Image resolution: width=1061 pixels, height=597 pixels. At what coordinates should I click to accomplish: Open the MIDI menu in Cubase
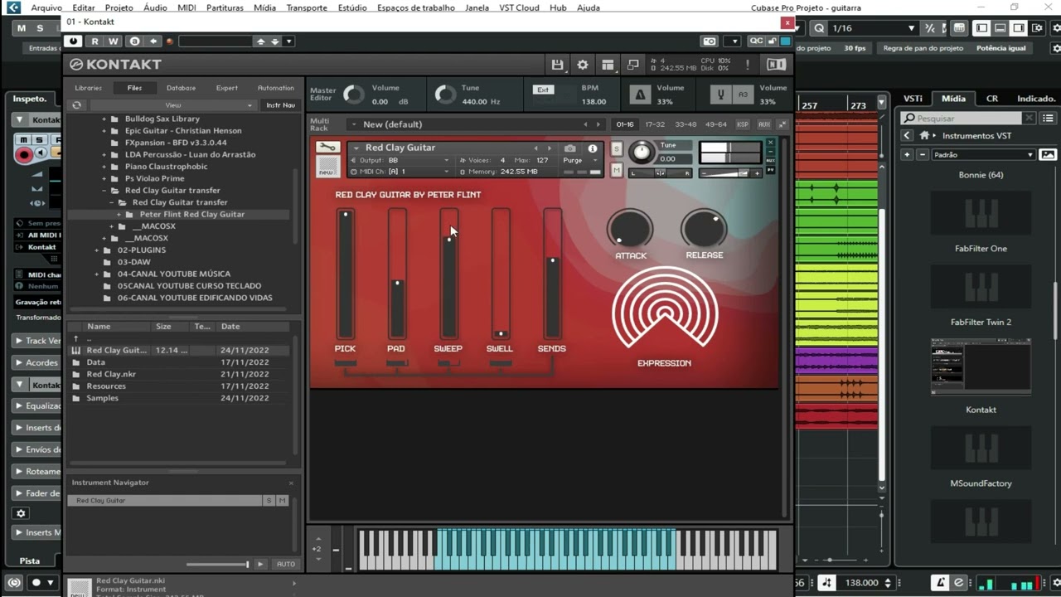pyautogui.click(x=187, y=7)
